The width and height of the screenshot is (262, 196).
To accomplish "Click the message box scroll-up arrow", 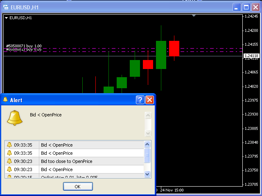I will [x=148, y=115].
